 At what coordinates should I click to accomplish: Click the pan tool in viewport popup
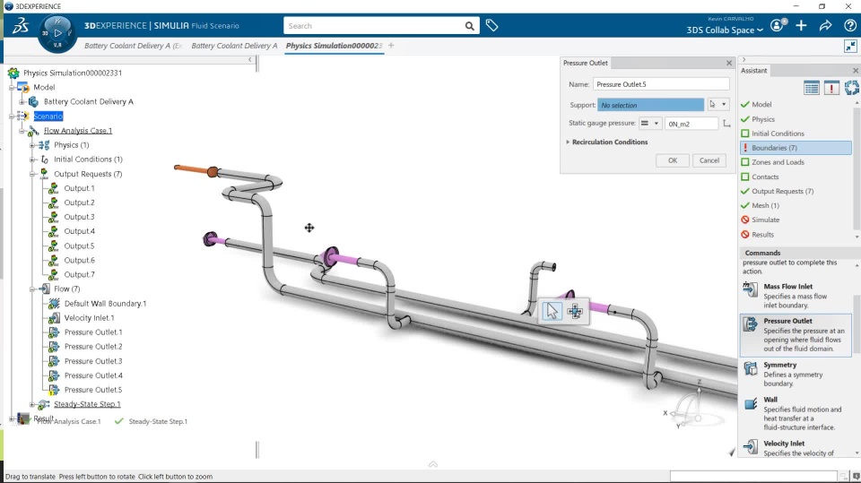coord(575,311)
